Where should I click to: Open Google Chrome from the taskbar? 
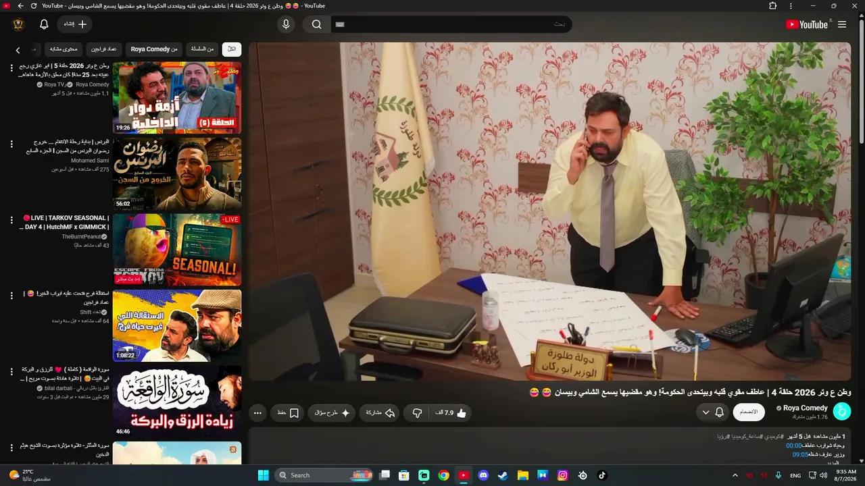443,475
